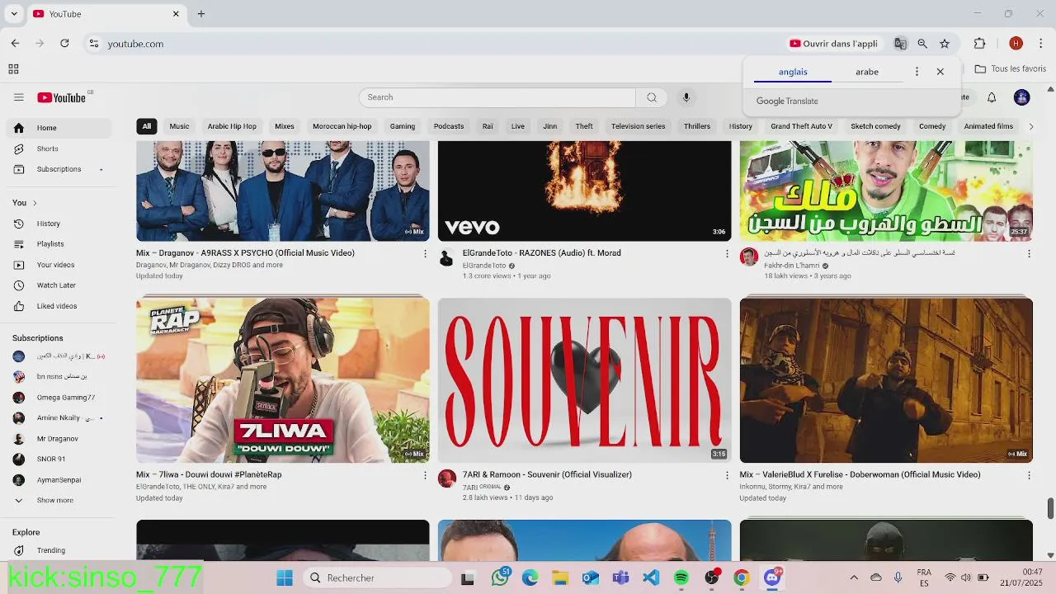Click the YouTube search input field

click(x=497, y=97)
